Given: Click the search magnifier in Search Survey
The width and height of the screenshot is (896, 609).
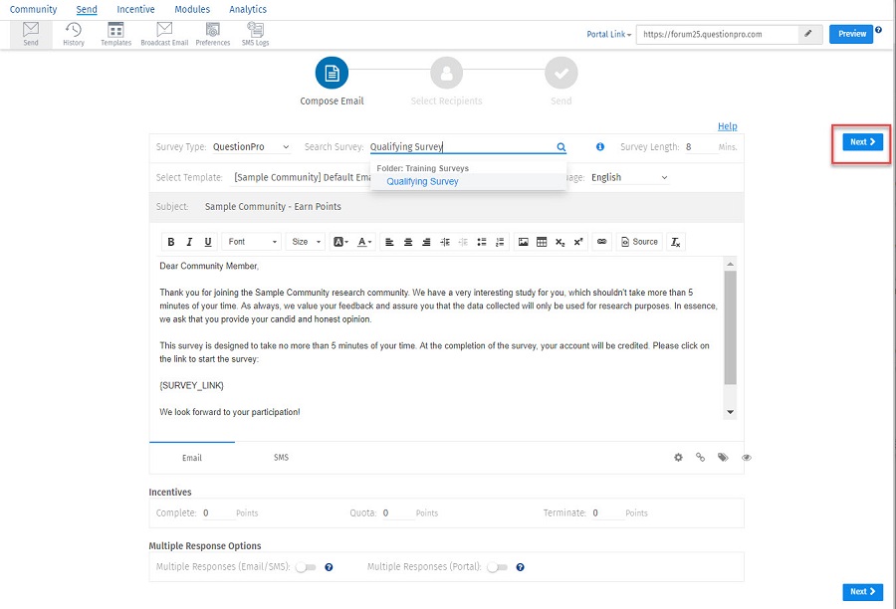Looking at the screenshot, I should pos(561,147).
